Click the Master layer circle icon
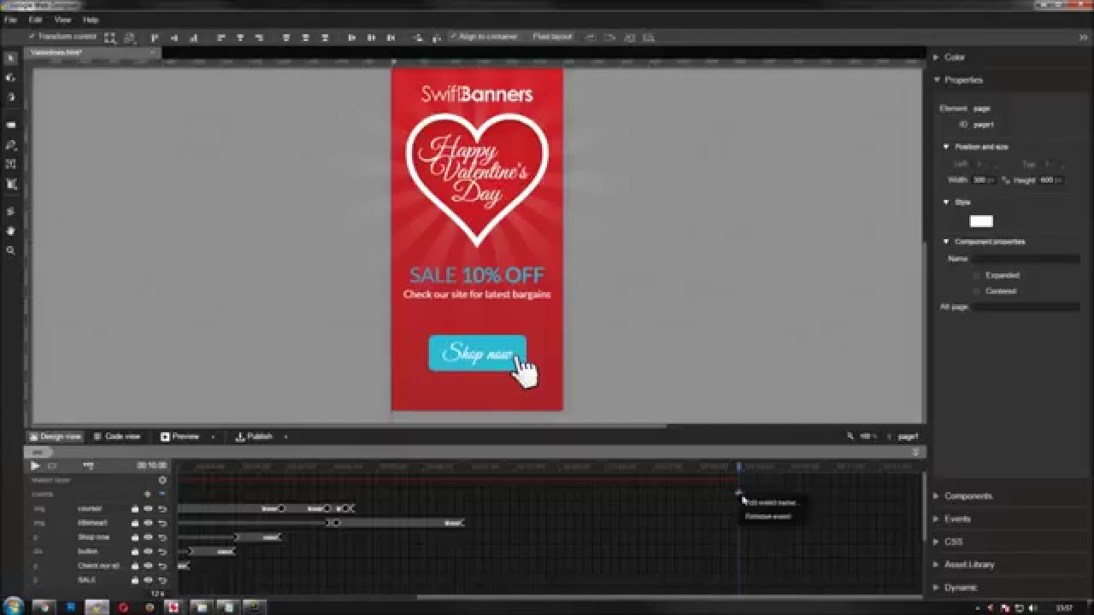Image resolution: width=1094 pixels, height=615 pixels. coord(162,480)
